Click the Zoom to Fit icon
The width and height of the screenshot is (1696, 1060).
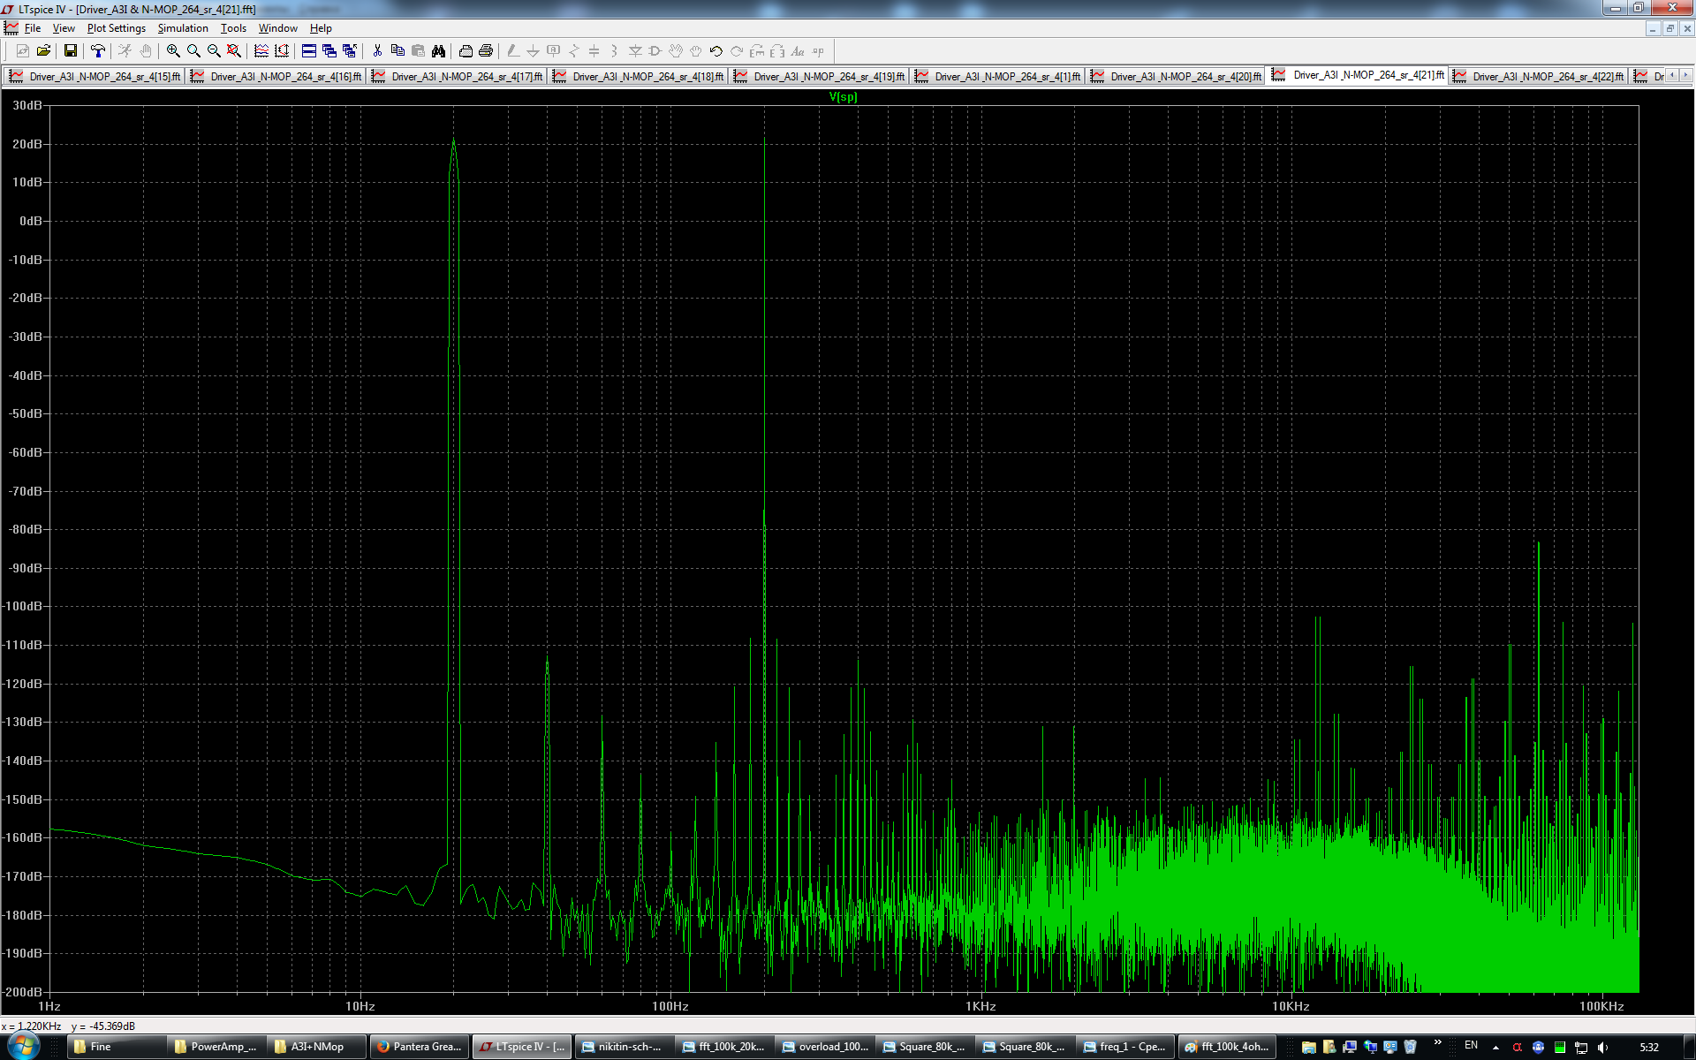[x=234, y=51]
